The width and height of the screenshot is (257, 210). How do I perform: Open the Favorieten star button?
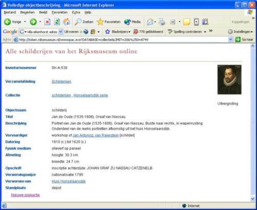[108, 22]
